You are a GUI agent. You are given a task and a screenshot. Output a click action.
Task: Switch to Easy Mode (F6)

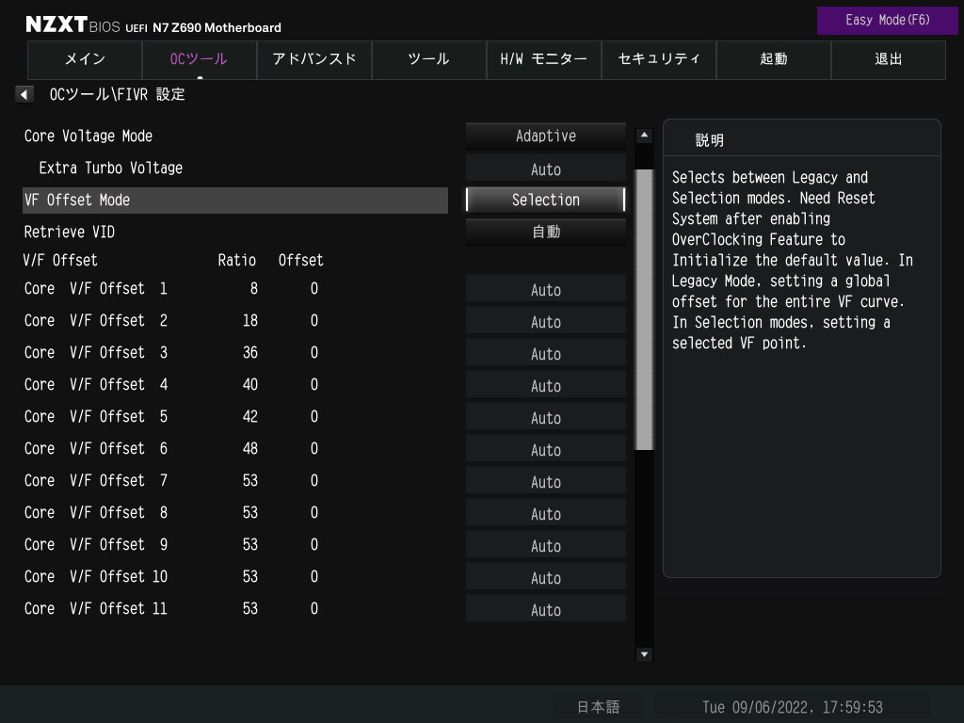pyautogui.click(x=888, y=20)
